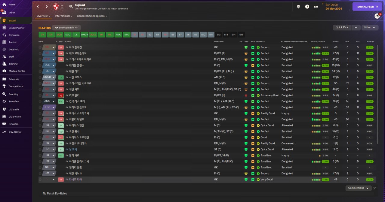Viewport: 385px width, 202px height.
Task: Toggle pick circle for 에단 피노크
Action: (x=40, y=173)
